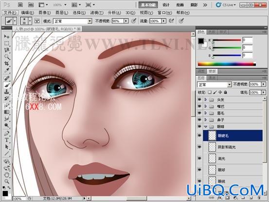Viewport: 269px width, 202px height.
Task: Select the Gradient tool
Action: point(7,112)
